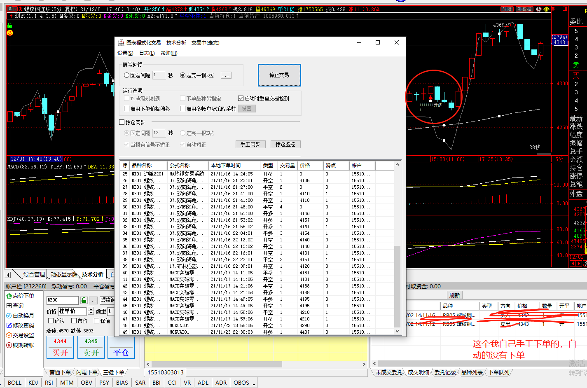587x388 pixels.
Task: Click the yellow grid horizontal scrollbar
Action: (x=256, y=364)
